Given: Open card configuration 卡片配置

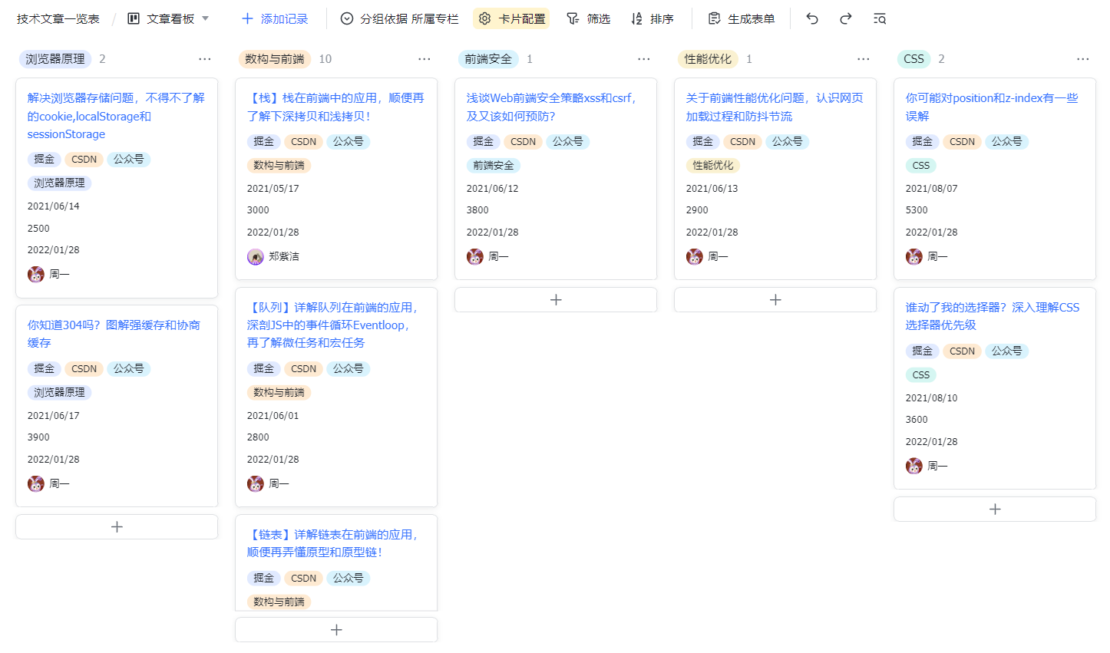Looking at the screenshot, I should click(511, 18).
